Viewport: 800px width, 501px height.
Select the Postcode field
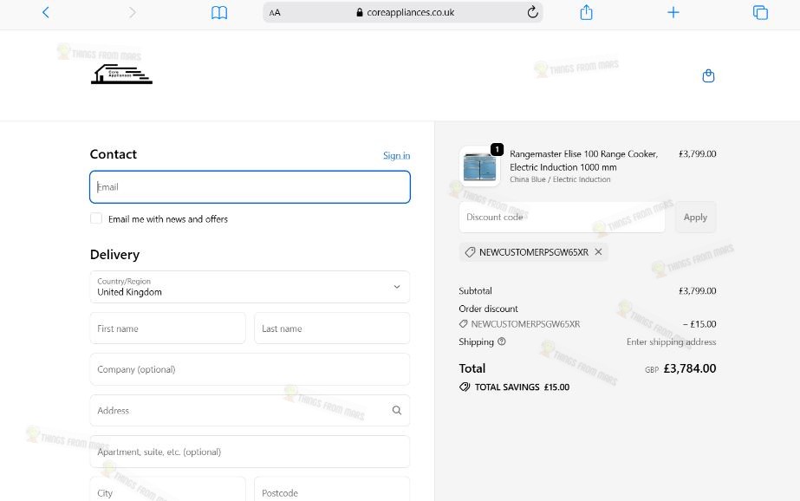point(332,490)
